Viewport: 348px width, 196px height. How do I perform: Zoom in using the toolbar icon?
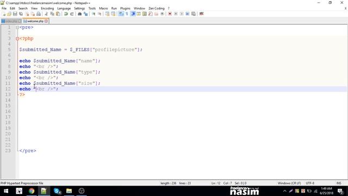pos(94,14)
